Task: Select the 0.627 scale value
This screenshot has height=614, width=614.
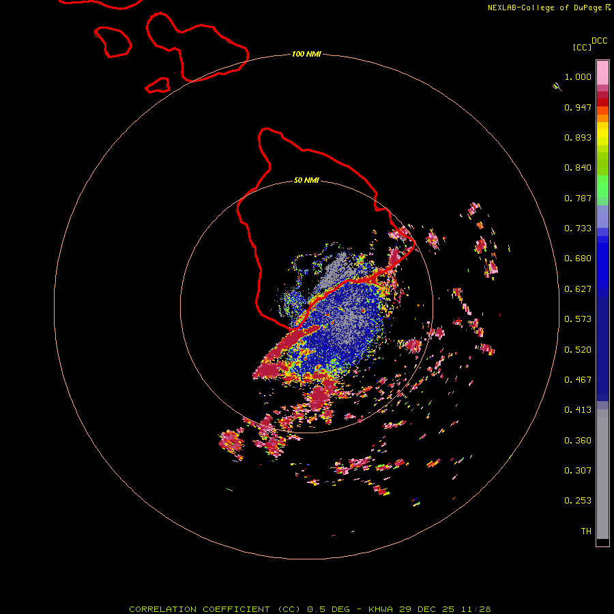Action: tap(578, 289)
